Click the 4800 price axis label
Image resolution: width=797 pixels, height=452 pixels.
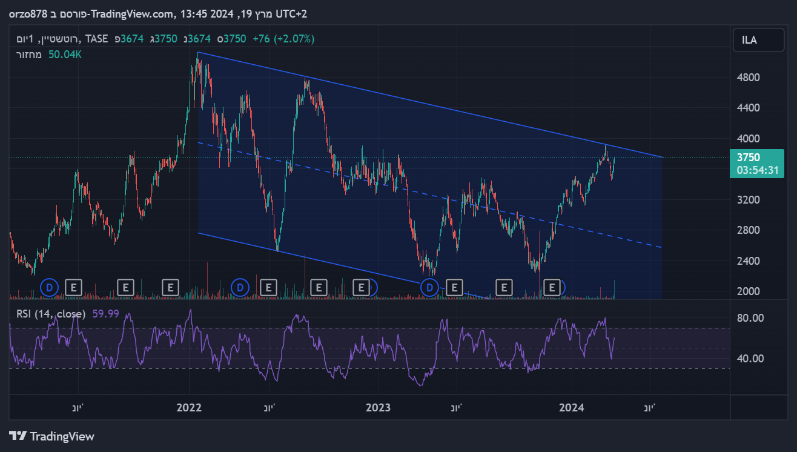pyautogui.click(x=749, y=78)
